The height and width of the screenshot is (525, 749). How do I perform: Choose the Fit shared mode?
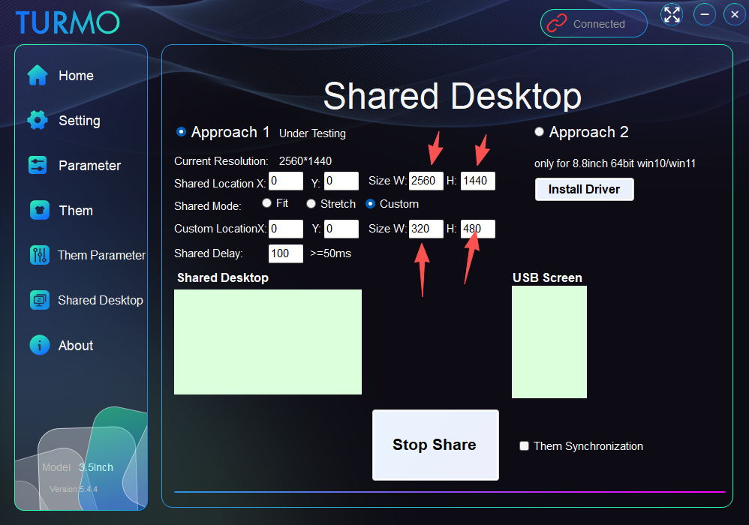(266, 203)
